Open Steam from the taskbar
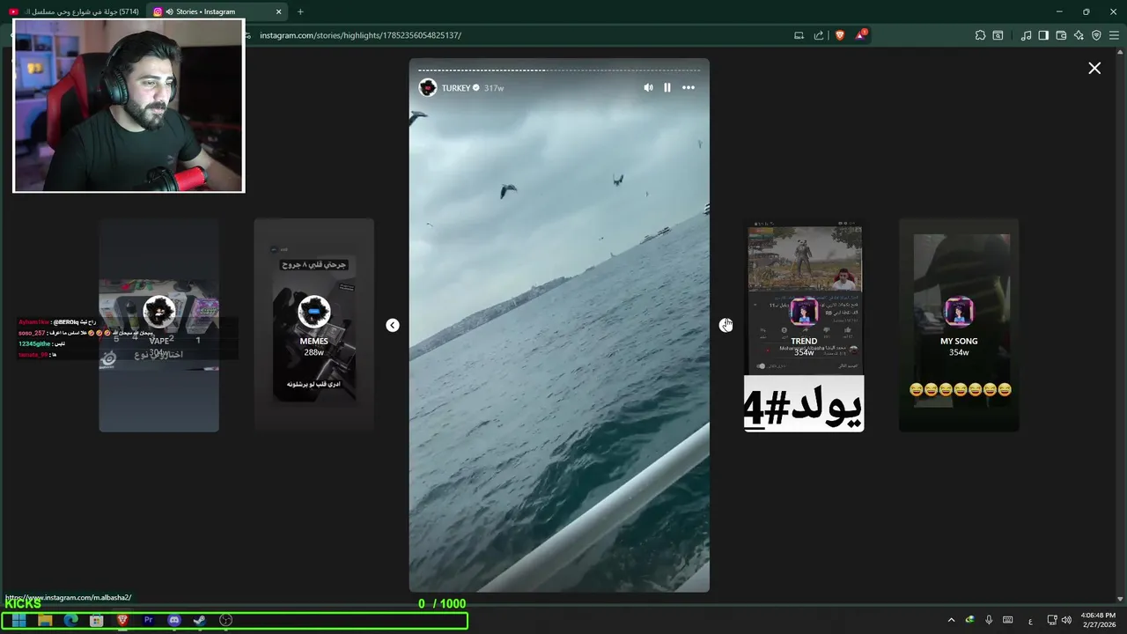 point(200,620)
